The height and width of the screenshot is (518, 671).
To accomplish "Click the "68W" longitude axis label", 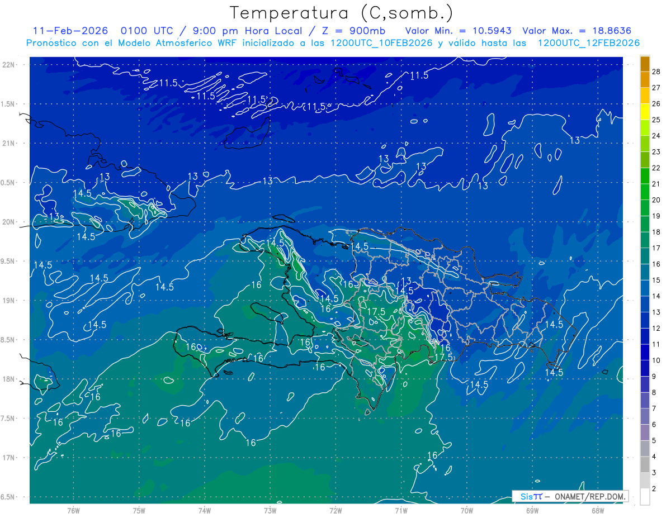I will (x=597, y=511).
